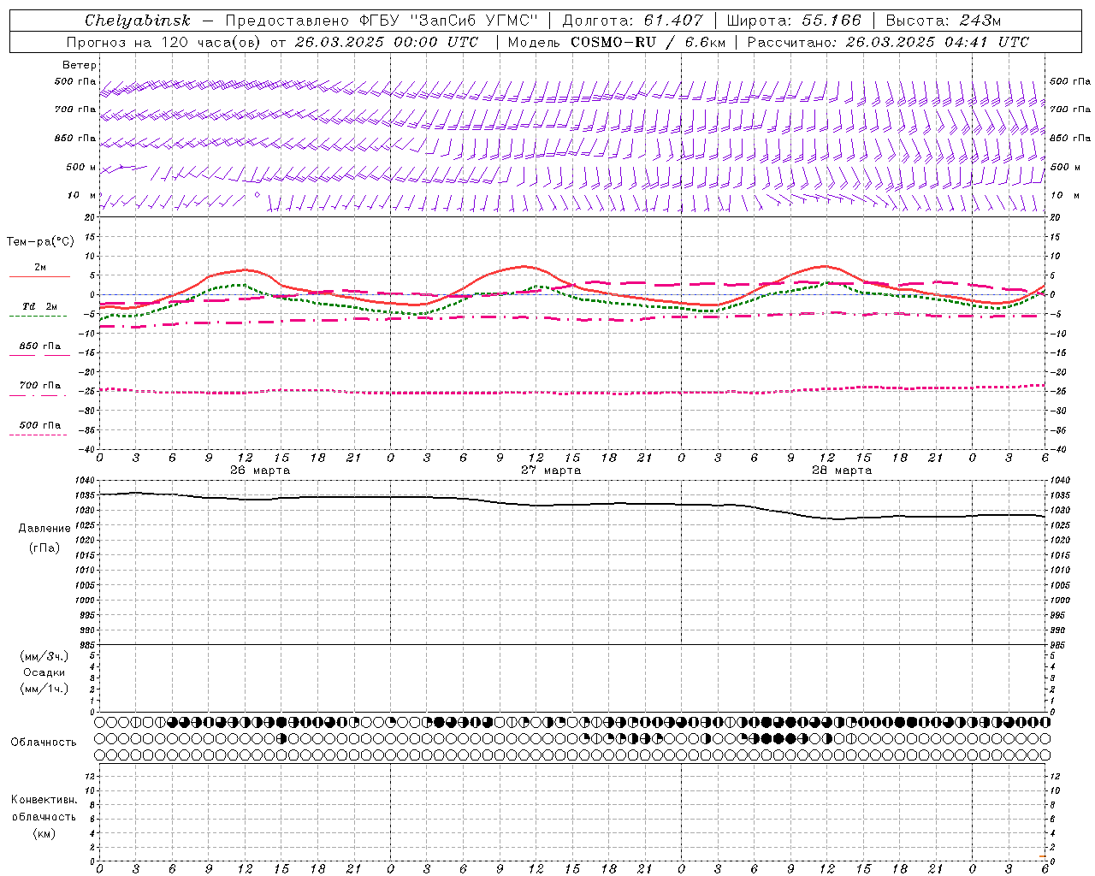Screen dimensions: 1095x876
Task: Click the "ЗапСиб УГМС" provider text
Action: click(475, 21)
